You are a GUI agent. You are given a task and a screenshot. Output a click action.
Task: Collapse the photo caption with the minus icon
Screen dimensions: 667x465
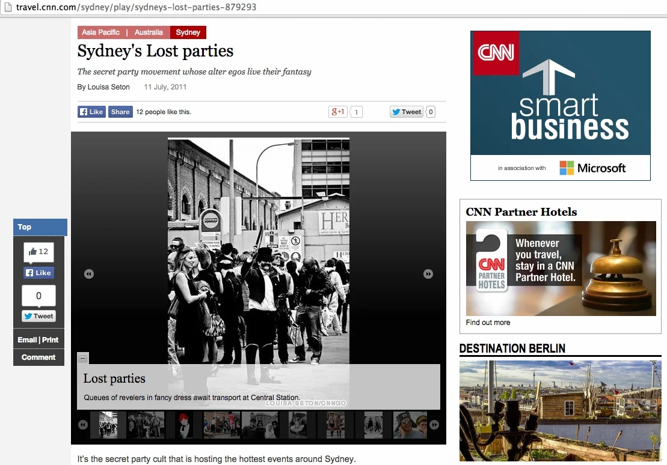point(82,357)
